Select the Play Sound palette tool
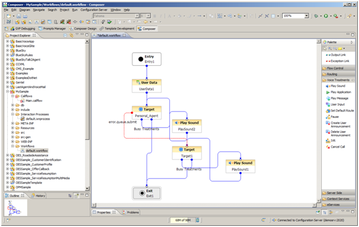The image size is (359, 227). click(x=335, y=86)
